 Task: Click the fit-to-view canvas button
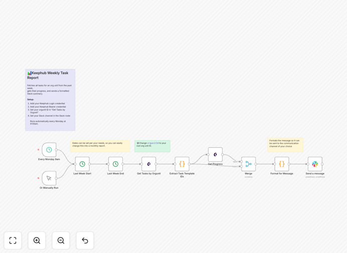tap(13, 240)
